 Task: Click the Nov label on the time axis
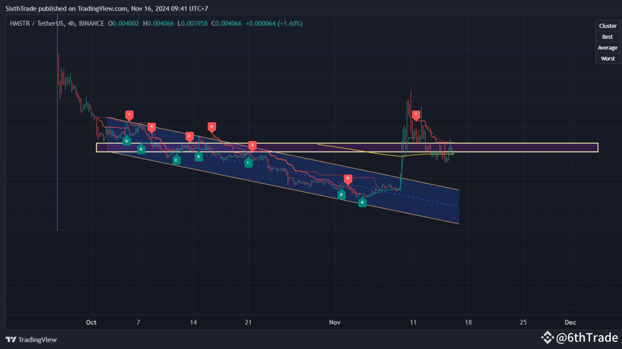(x=334, y=322)
